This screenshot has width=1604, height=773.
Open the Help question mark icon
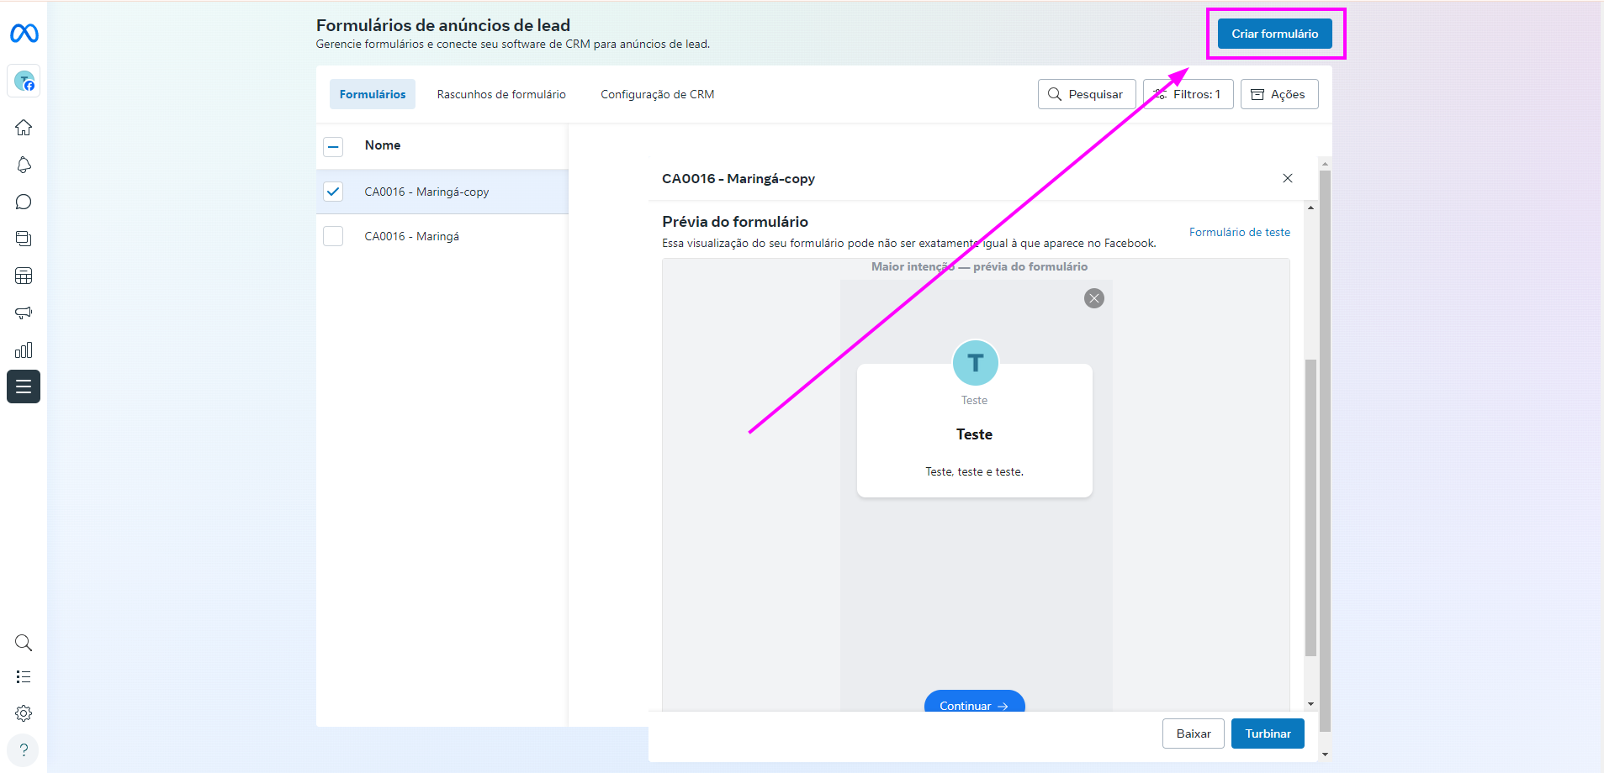[x=24, y=750]
